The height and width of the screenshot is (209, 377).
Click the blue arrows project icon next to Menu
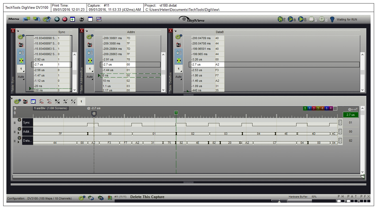[26, 19]
